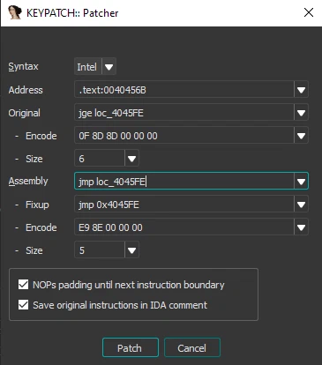Open the new Encode dropdown with E9 8E
322x365 pixels.
[301, 227]
